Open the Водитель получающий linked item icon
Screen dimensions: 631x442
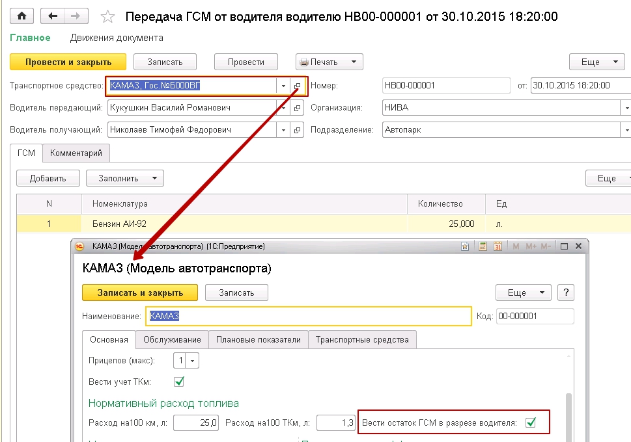click(x=297, y=130)
